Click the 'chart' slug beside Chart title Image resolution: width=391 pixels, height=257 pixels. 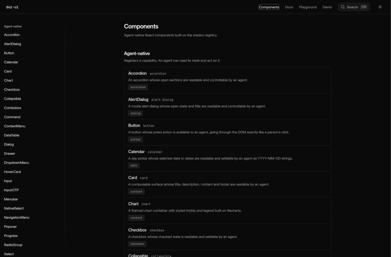(146, 204)
